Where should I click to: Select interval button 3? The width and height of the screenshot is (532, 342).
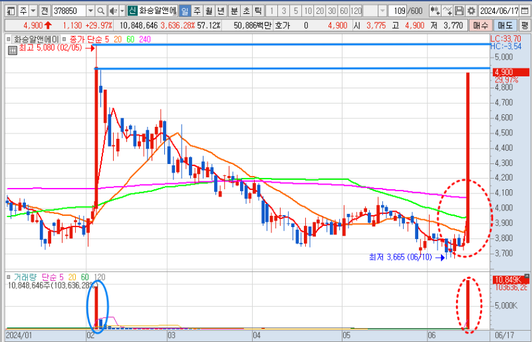point(284,11)
